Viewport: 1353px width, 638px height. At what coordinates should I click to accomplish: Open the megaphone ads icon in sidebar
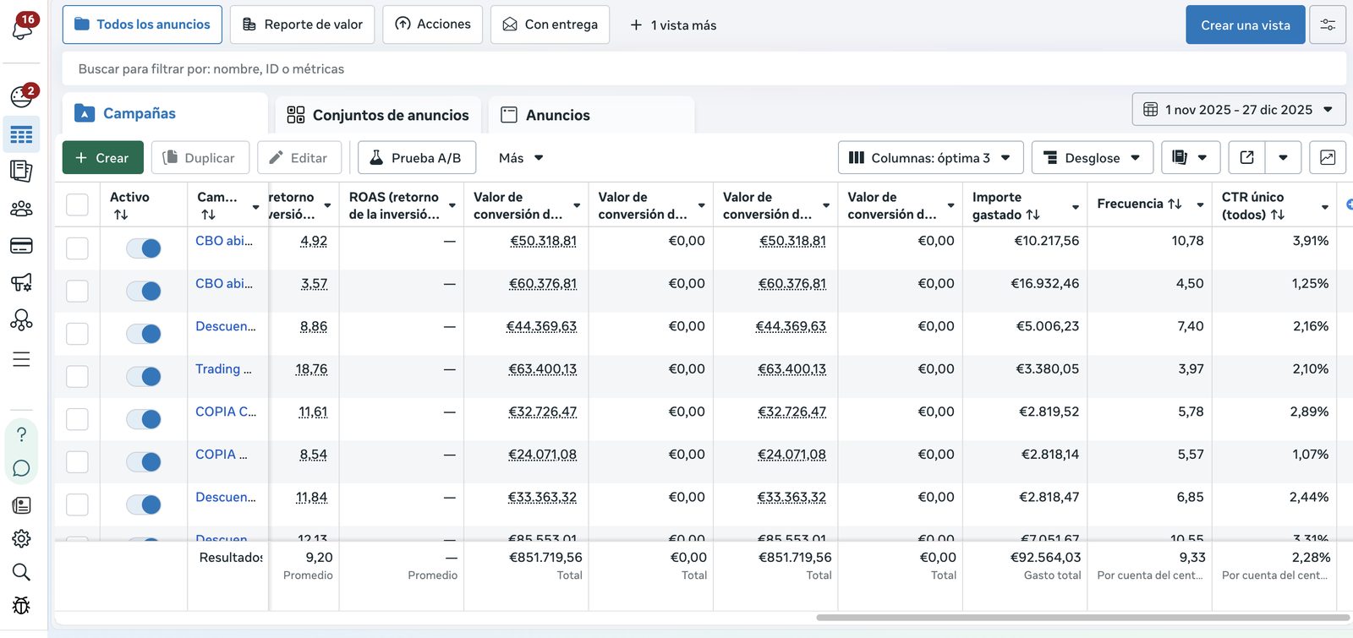point(21,282)
